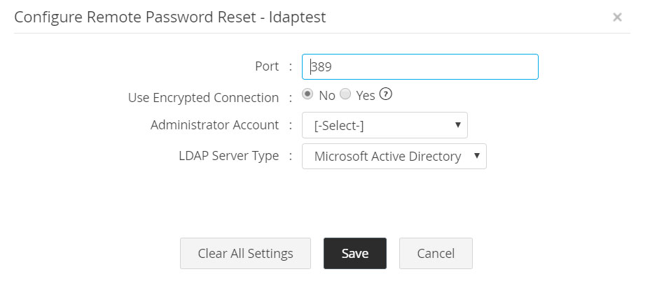The image size is (650, 281).
Task: Open the [-Select-] Administrator Account dropdown
Action: (384, 126)
